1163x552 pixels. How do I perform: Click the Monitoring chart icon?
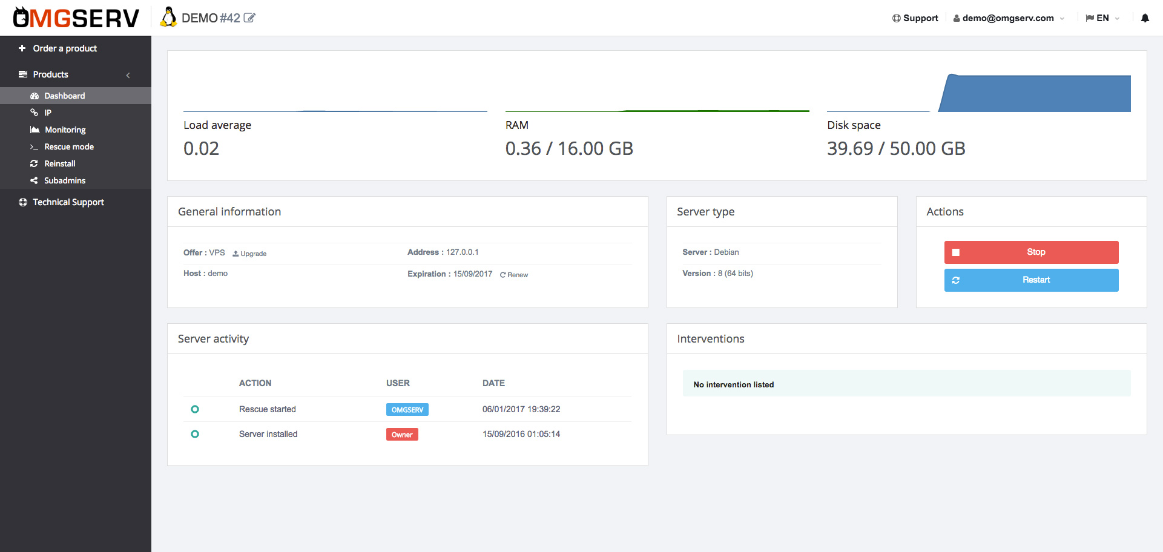[x=35, y=130]
